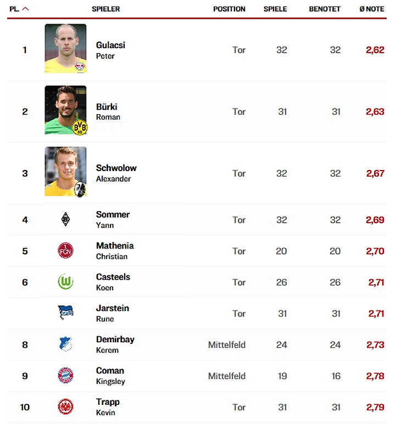Image resolution: width=401 pixels, height=424 pixels.
Task: Open Kevin Trapp's player profile link
Action: [108, 402]
